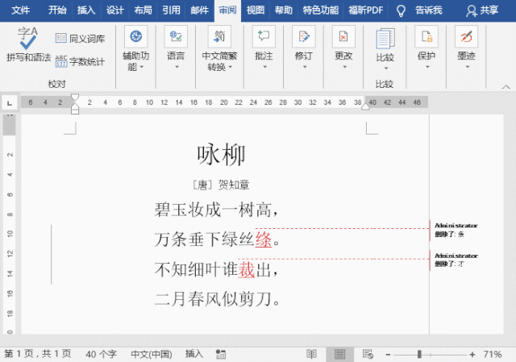Switch to the 特色功能 tab
The height and width of the screenshot is (362, 516).
(321, 10)
